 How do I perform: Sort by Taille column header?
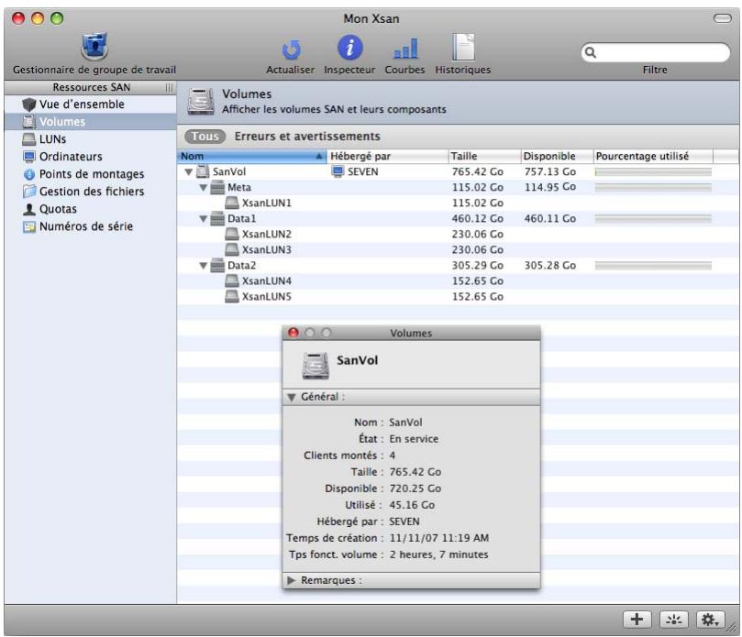pyautogui.click(x=484, y=157)
